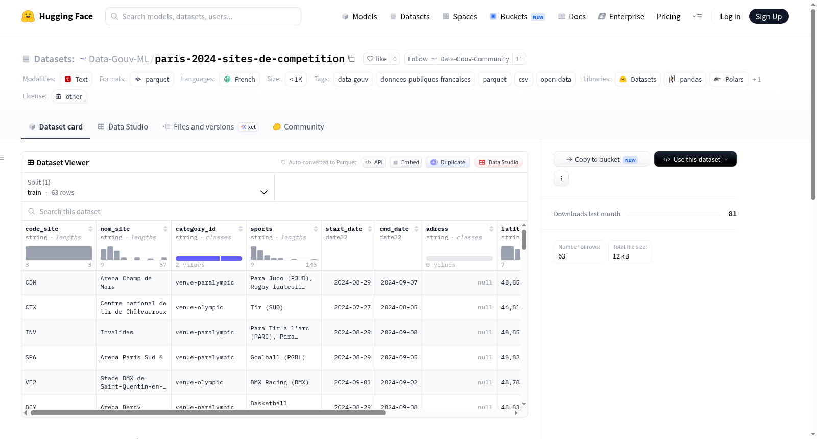The width and height of the screenshot is (817, 439).
Task: Click the heart like button
Action: (376, 59)
